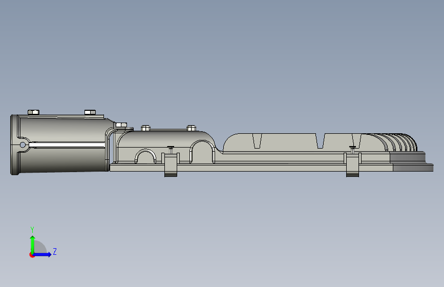
Task: Click the blue Z axis arrow of triad
Action: 43,254
